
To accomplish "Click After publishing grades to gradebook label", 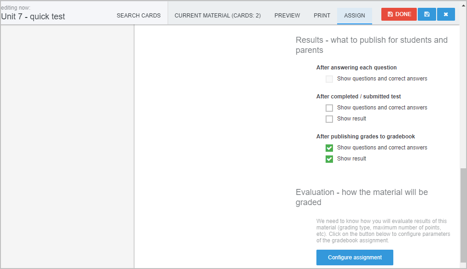I will [x=365, y=137].
